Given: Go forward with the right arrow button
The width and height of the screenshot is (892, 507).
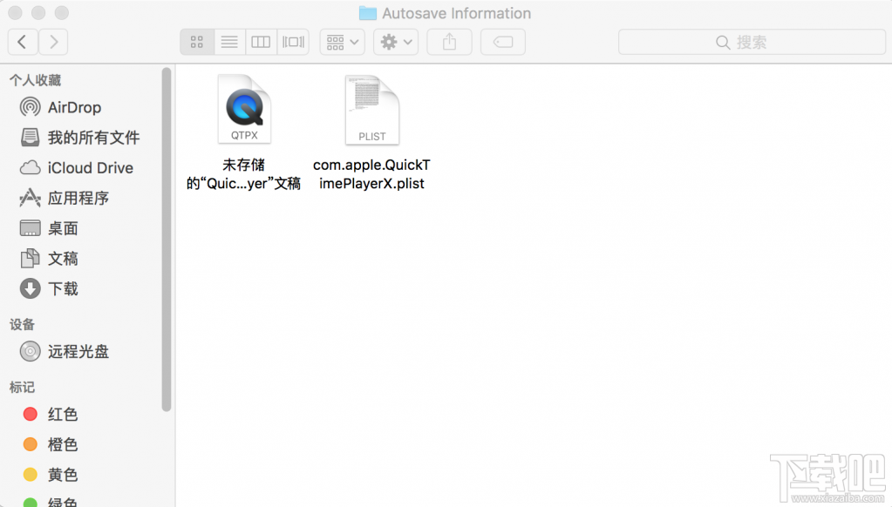Looking at the screenshot, I should pyautogui.click(x=53, y=42).
